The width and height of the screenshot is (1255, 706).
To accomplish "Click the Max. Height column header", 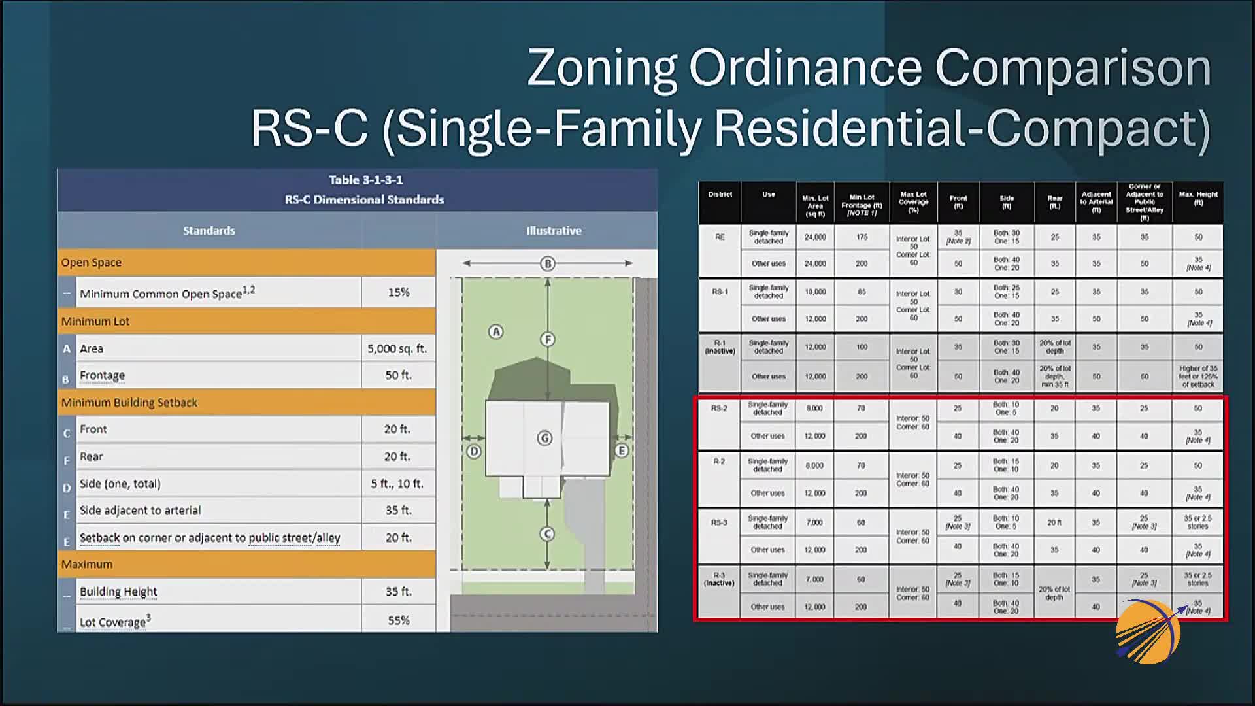I will point(1197,199).
